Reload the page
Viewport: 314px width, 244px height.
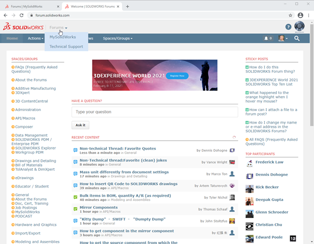(22, 15)
